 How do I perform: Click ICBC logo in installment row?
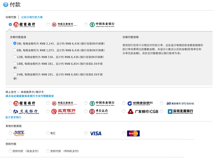pyautogui.click(x=64, y=25)
